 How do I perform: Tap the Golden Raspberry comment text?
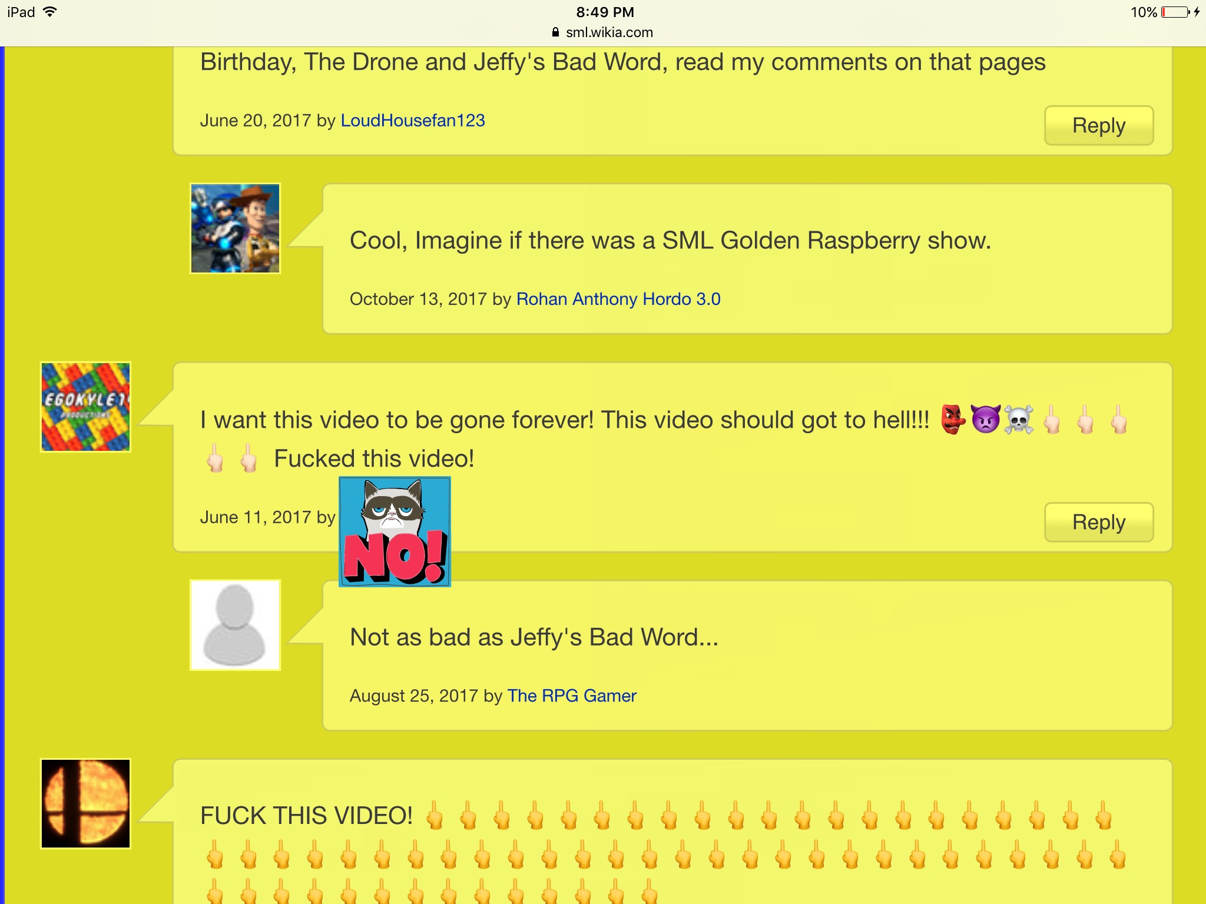[670, 241]
